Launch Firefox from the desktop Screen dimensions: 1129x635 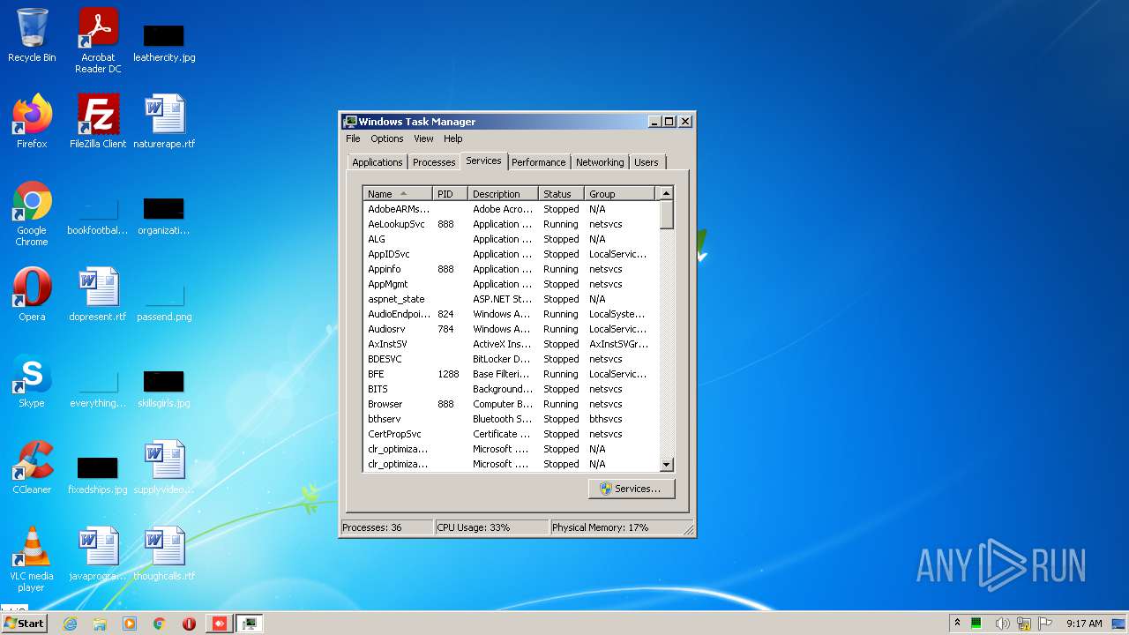coord(32,122)
